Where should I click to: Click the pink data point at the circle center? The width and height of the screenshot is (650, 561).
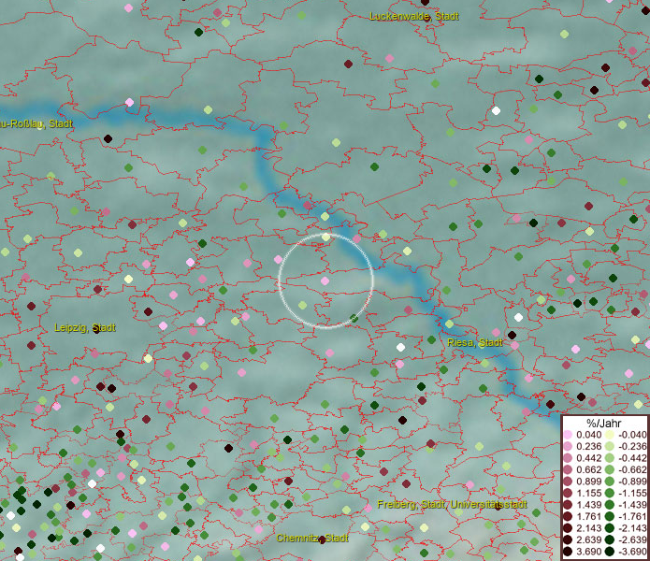(325, 280)
